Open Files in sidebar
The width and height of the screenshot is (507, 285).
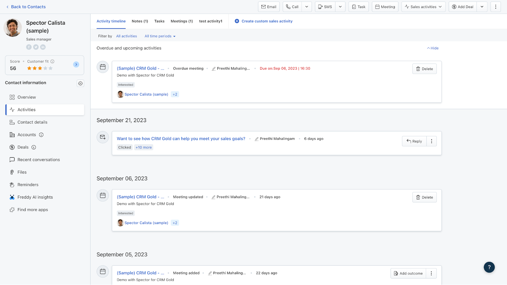point(45,172)
